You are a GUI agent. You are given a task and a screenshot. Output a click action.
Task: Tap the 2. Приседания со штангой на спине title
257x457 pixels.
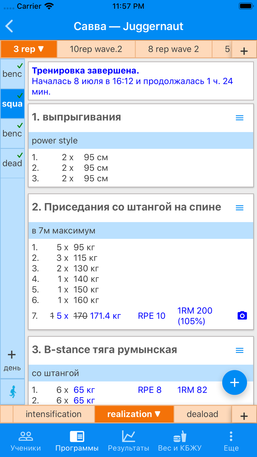126,207
